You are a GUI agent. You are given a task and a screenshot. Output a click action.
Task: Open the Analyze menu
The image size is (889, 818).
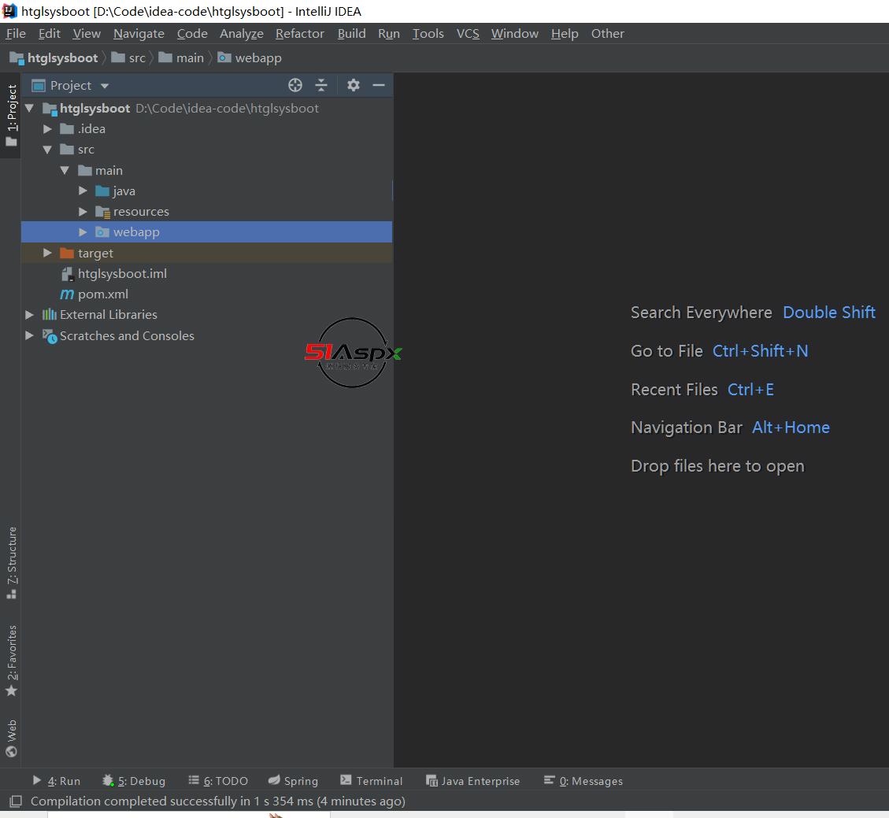242,33
